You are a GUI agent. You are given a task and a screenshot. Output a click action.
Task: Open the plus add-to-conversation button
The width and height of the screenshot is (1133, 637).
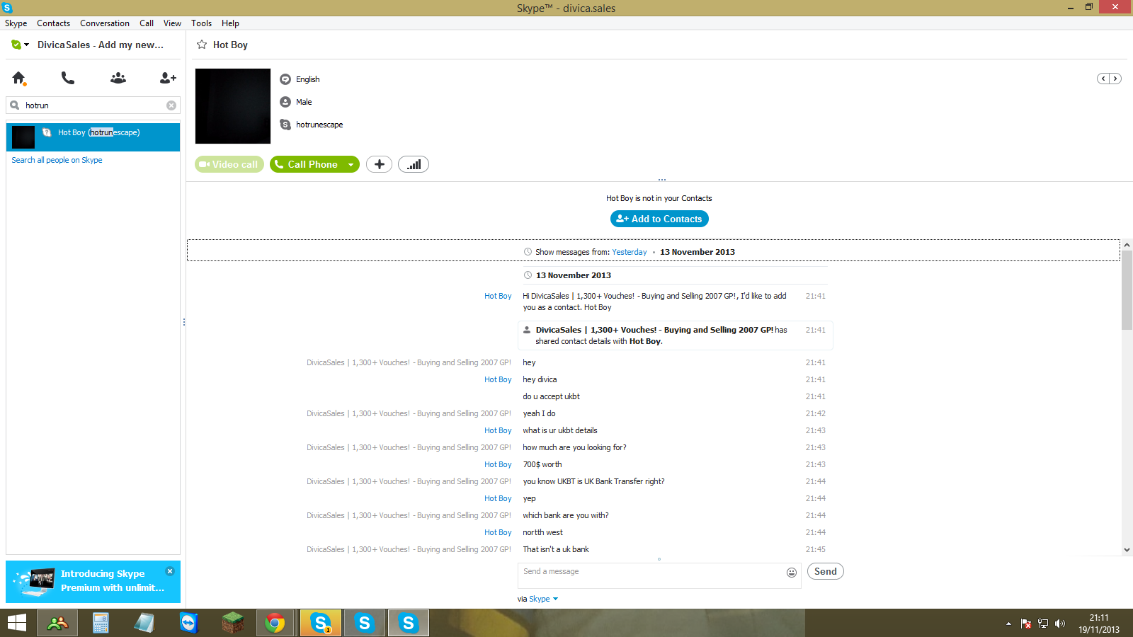point(380,164)
